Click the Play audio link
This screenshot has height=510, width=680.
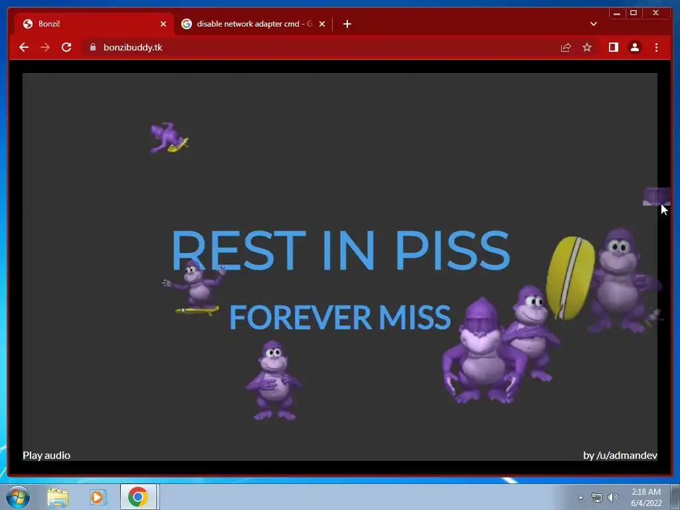click(46, 456)
